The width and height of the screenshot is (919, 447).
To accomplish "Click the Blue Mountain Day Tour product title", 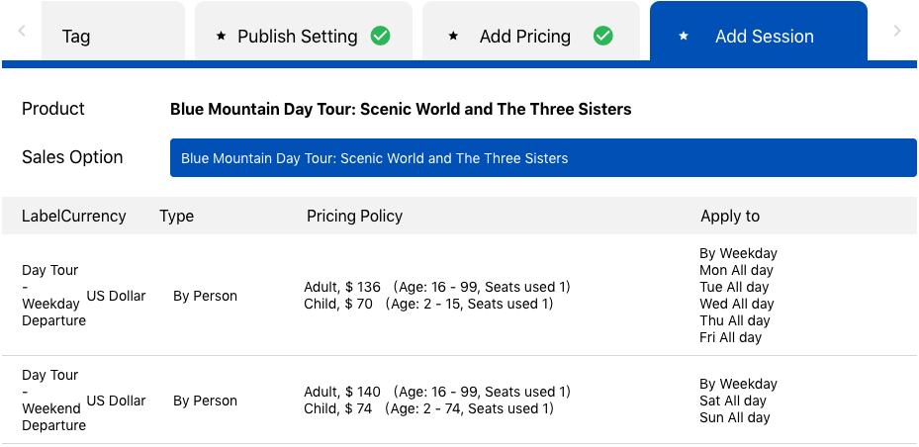I will (x=401, y=109).
